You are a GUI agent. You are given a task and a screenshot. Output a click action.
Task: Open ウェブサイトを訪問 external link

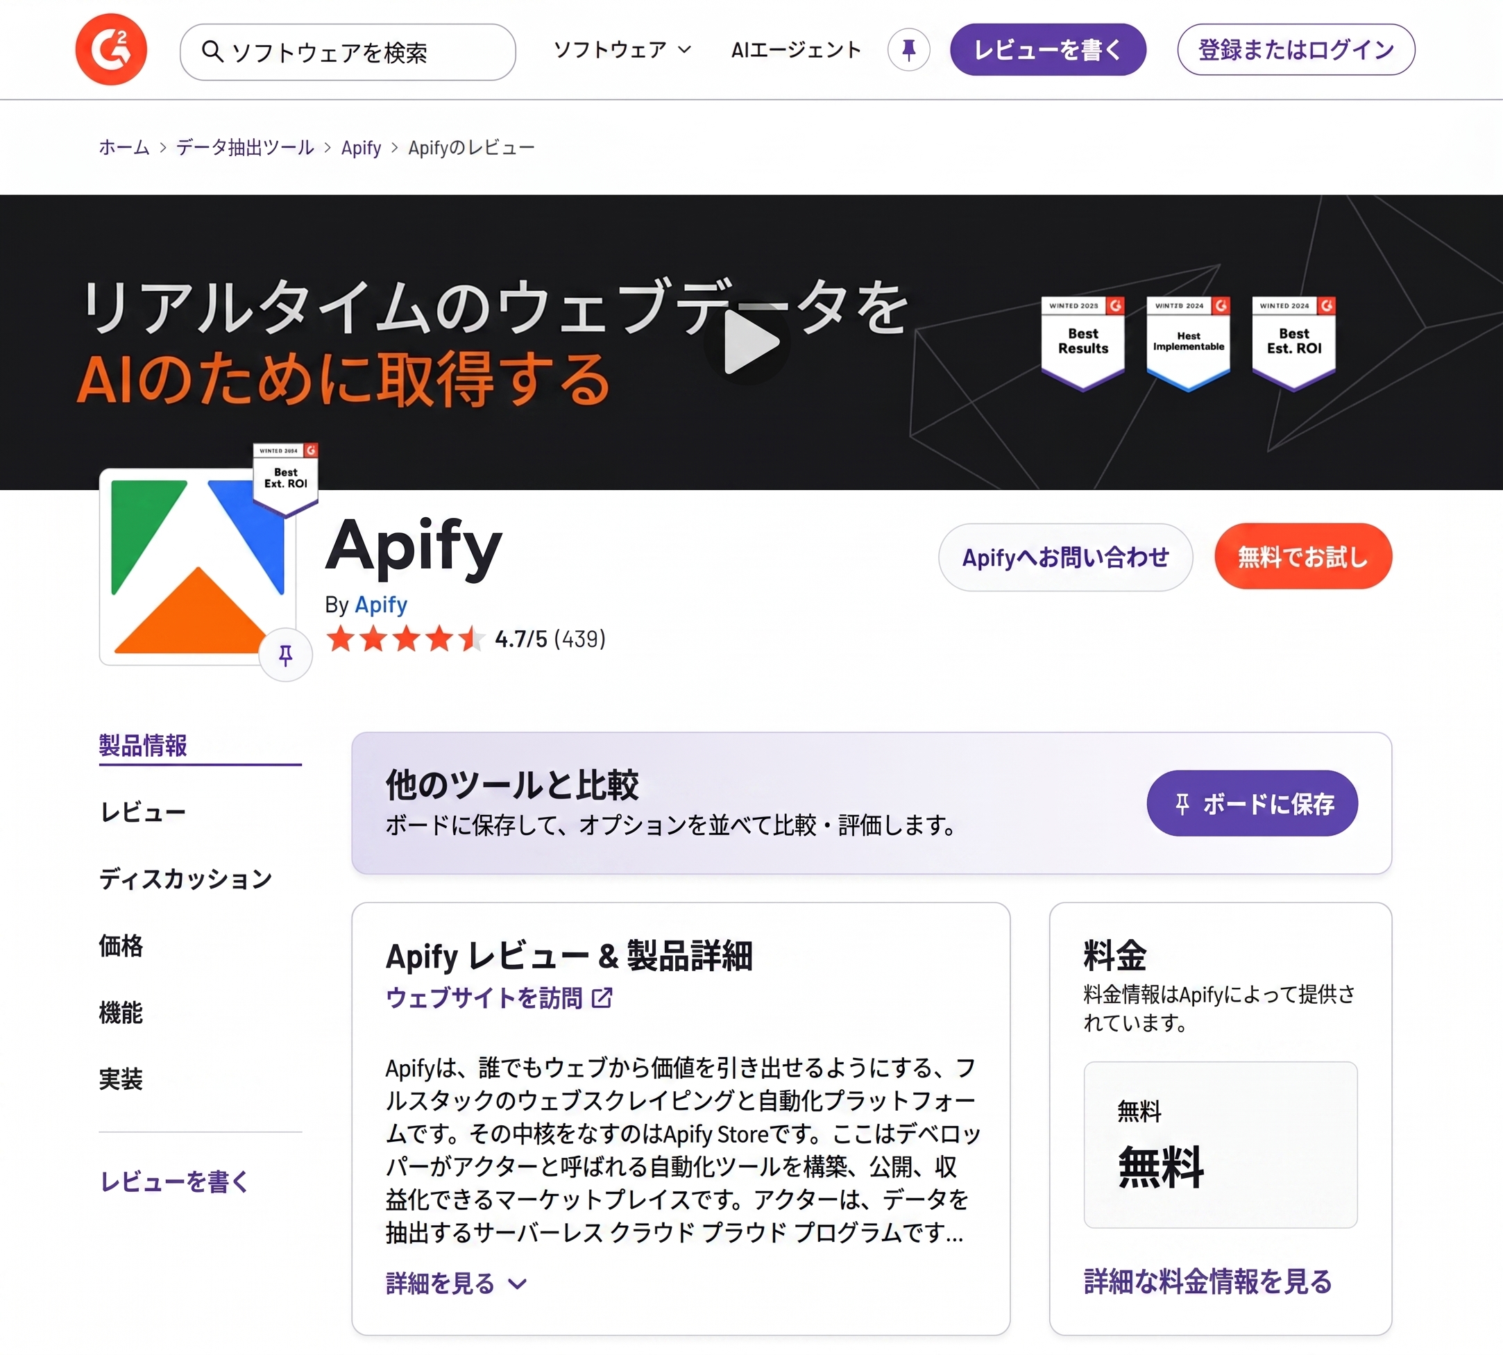(499, 998)
